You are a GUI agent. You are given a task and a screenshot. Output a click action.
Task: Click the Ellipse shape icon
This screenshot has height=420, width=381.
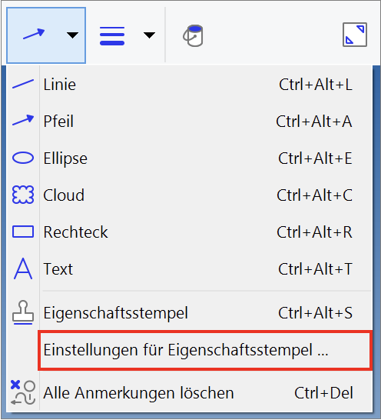point(23,158)
